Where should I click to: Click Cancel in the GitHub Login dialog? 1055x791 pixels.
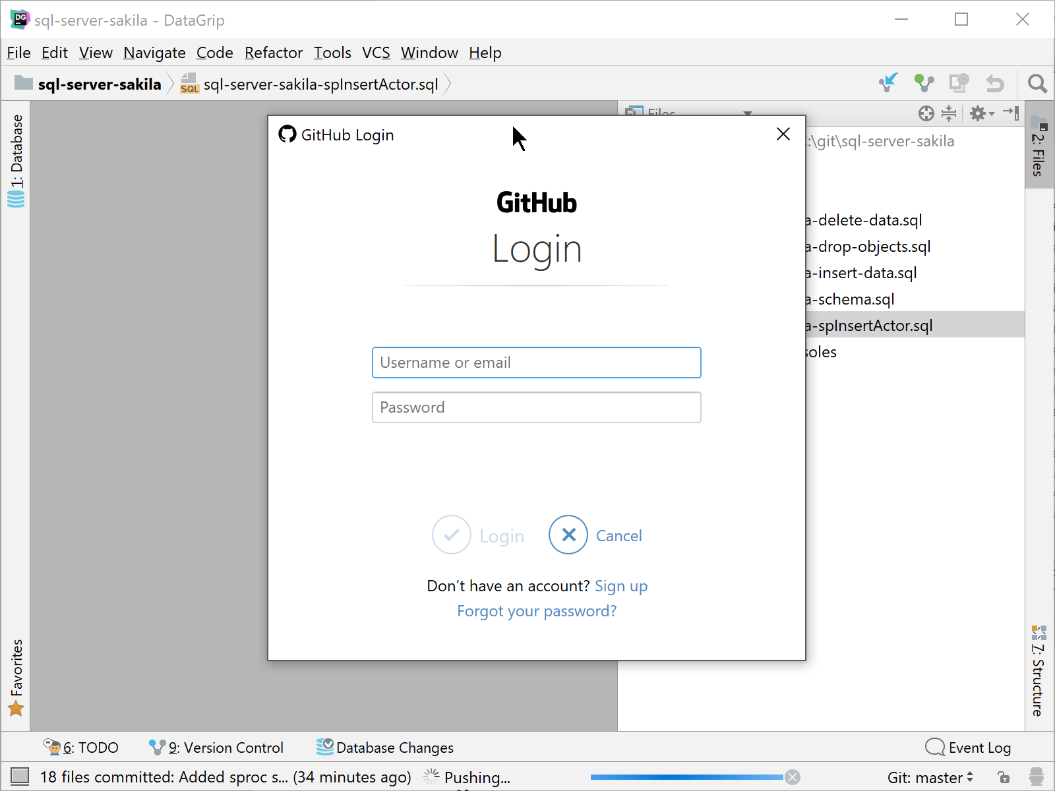click(x=595, y=535)
